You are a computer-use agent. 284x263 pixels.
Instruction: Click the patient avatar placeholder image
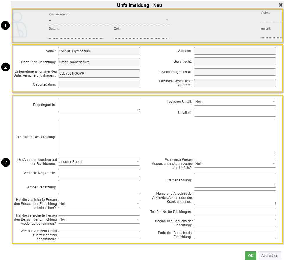point(20,25)
